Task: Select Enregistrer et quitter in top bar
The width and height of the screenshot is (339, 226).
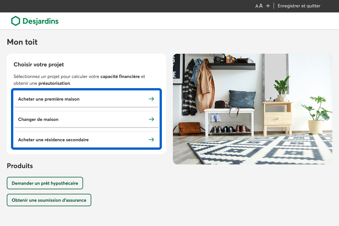Action: [299, 6]
